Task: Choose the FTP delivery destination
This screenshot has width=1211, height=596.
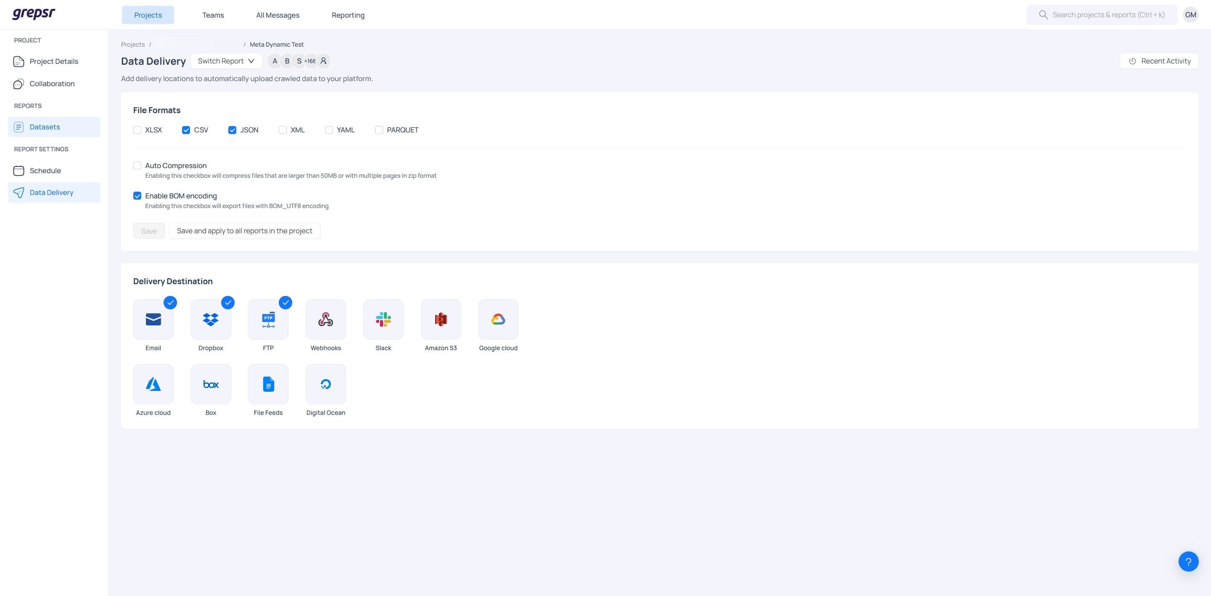Action: 268,319
